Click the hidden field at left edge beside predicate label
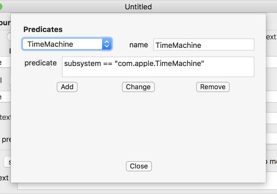277x194 pixels. pos(5,63)
